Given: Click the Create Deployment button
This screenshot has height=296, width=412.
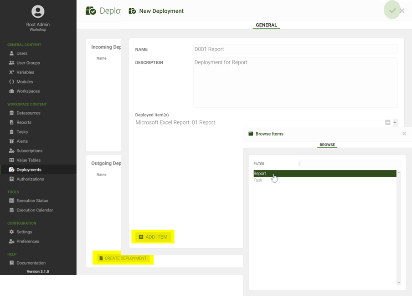Looking at the screenshot, I should pyautogui.click(x=123, y=258).
